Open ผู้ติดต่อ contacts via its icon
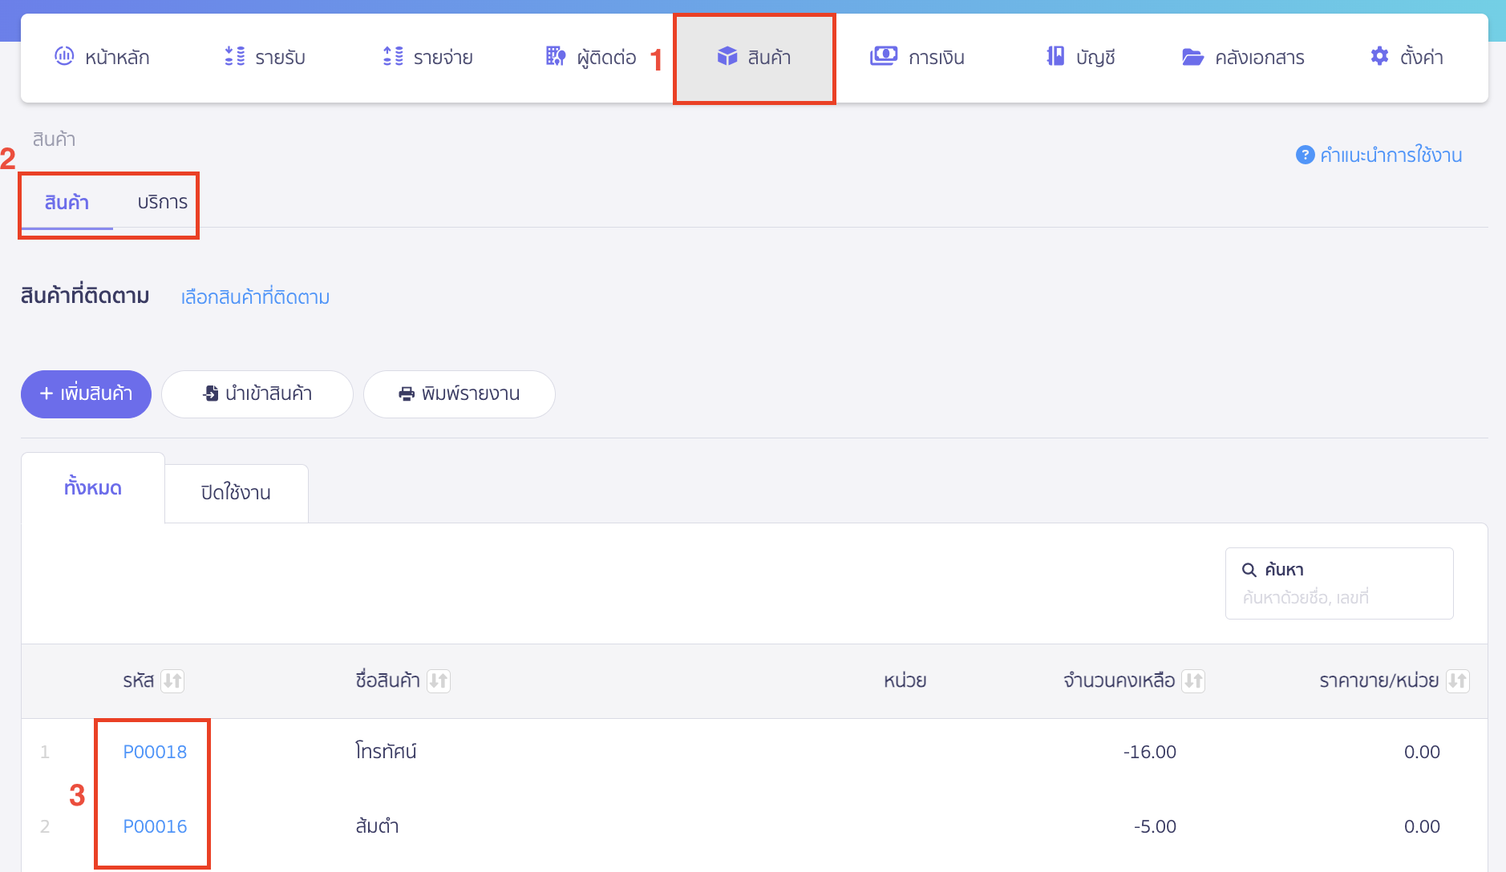The height and width of the screenshot is (872, 1506). pos(556,56)
